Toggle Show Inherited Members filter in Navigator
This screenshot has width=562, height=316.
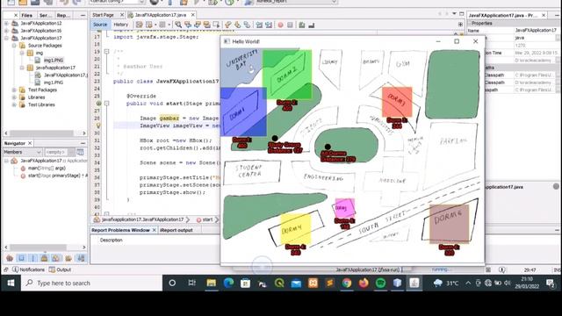pos(10,258)
